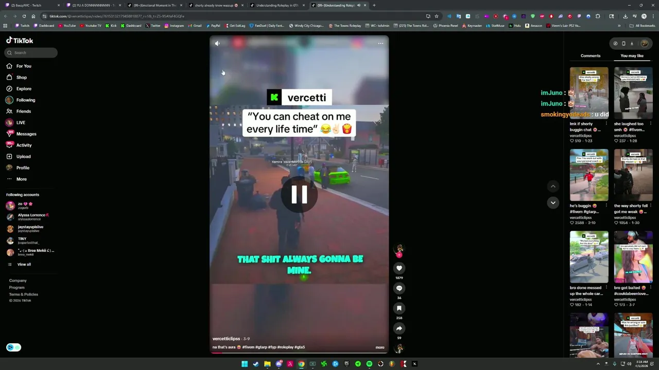
Task: Switch to the BeezyNYC Twitch browser tab
Action: (31, 5)
